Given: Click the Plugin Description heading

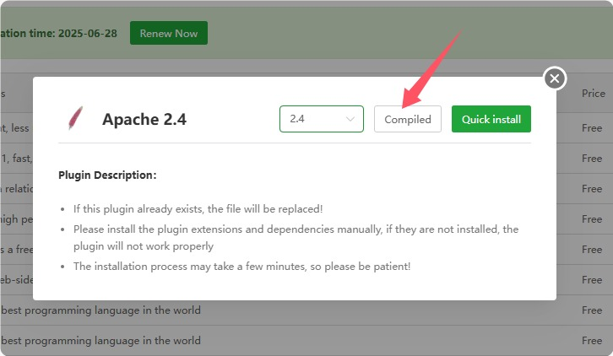Looking at the screenshot, I should [x=107, y=175].
